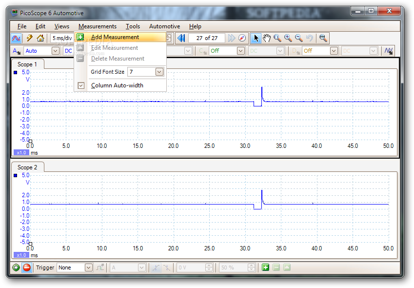The width and height of the screenshot is (414, 288).
Task: Open the Tools menu
Action: tap(133, 26)
